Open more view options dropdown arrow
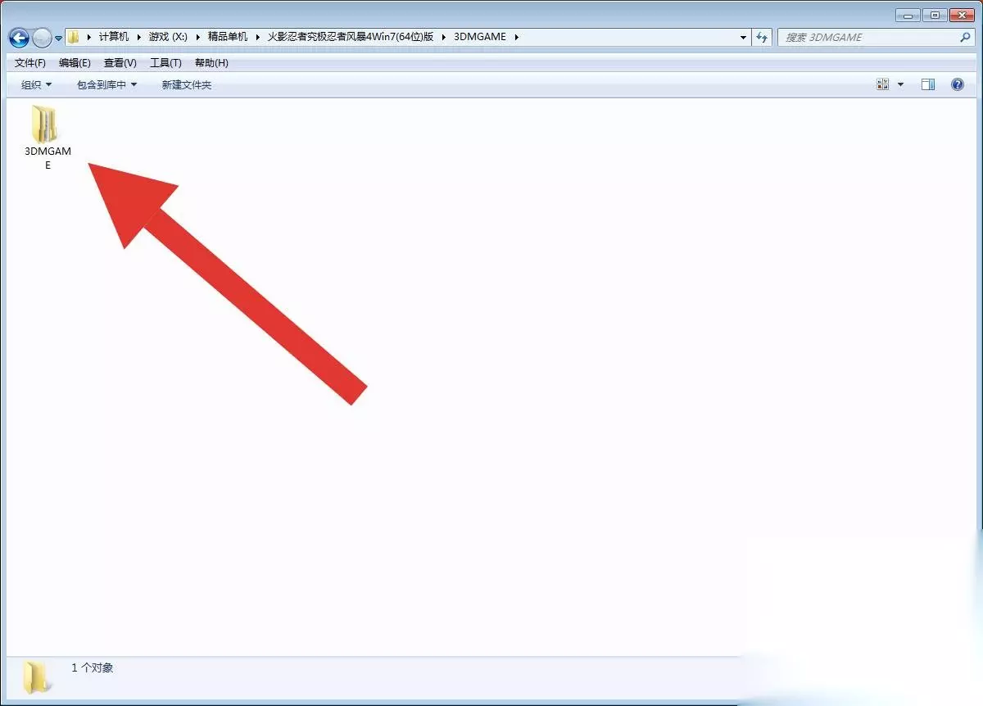The image size is (983, 706). click(900, 84)
